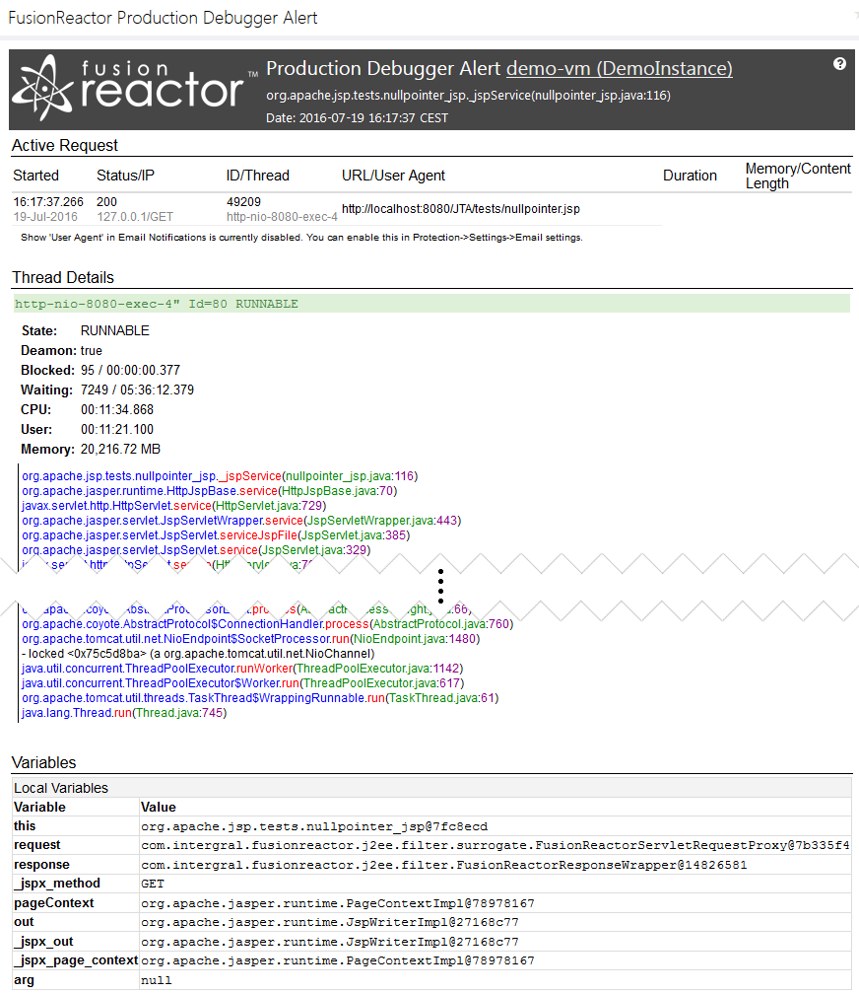Image resolution: width=859 pixels, height=993 pixels.
Task: Click the AbstractProtocol.java:760 stack frame
Action: pyautogui.click(x=268, y=624)
